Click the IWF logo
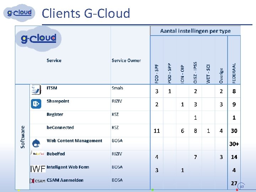Image resolution: width=256 pixels, height=192 pixels. pyautogui.click(x=38, y=169)
